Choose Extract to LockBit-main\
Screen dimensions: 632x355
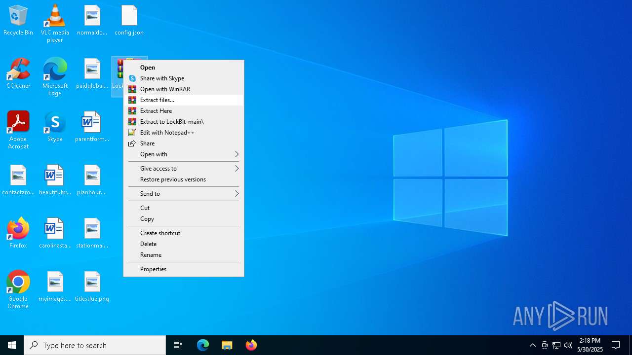coord(184,122)
